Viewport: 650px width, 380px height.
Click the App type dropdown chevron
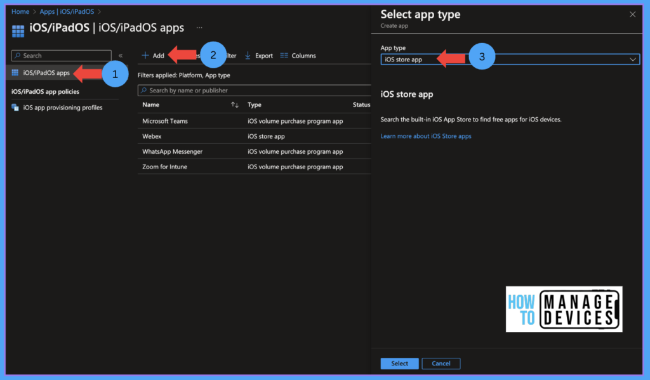tap(633, 59)
